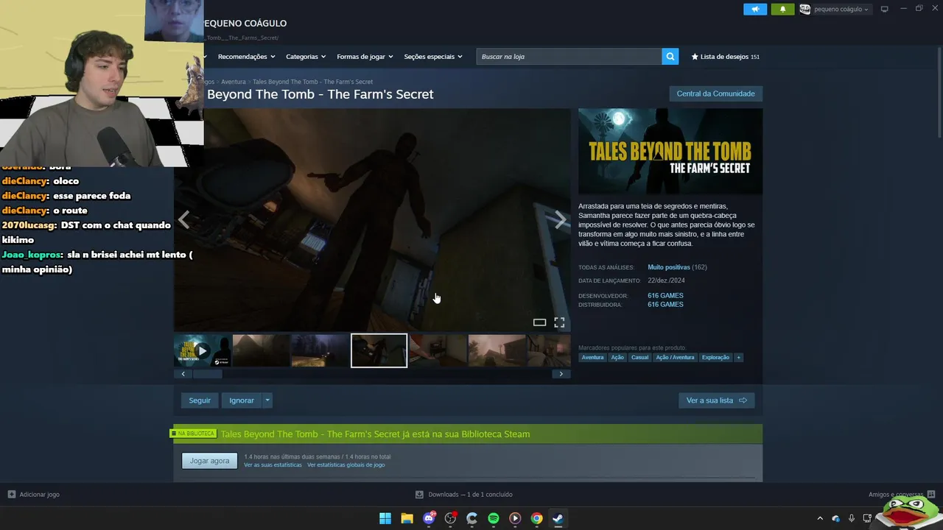Select the highlighted fourth screenshot thumbnail
Screen dimensions: 943x530
coord(379,350)
